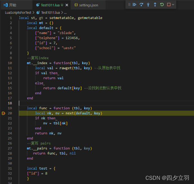194x184 pixels.
Task: Click line number 18 in the gutter
Action: pos(10,103)
